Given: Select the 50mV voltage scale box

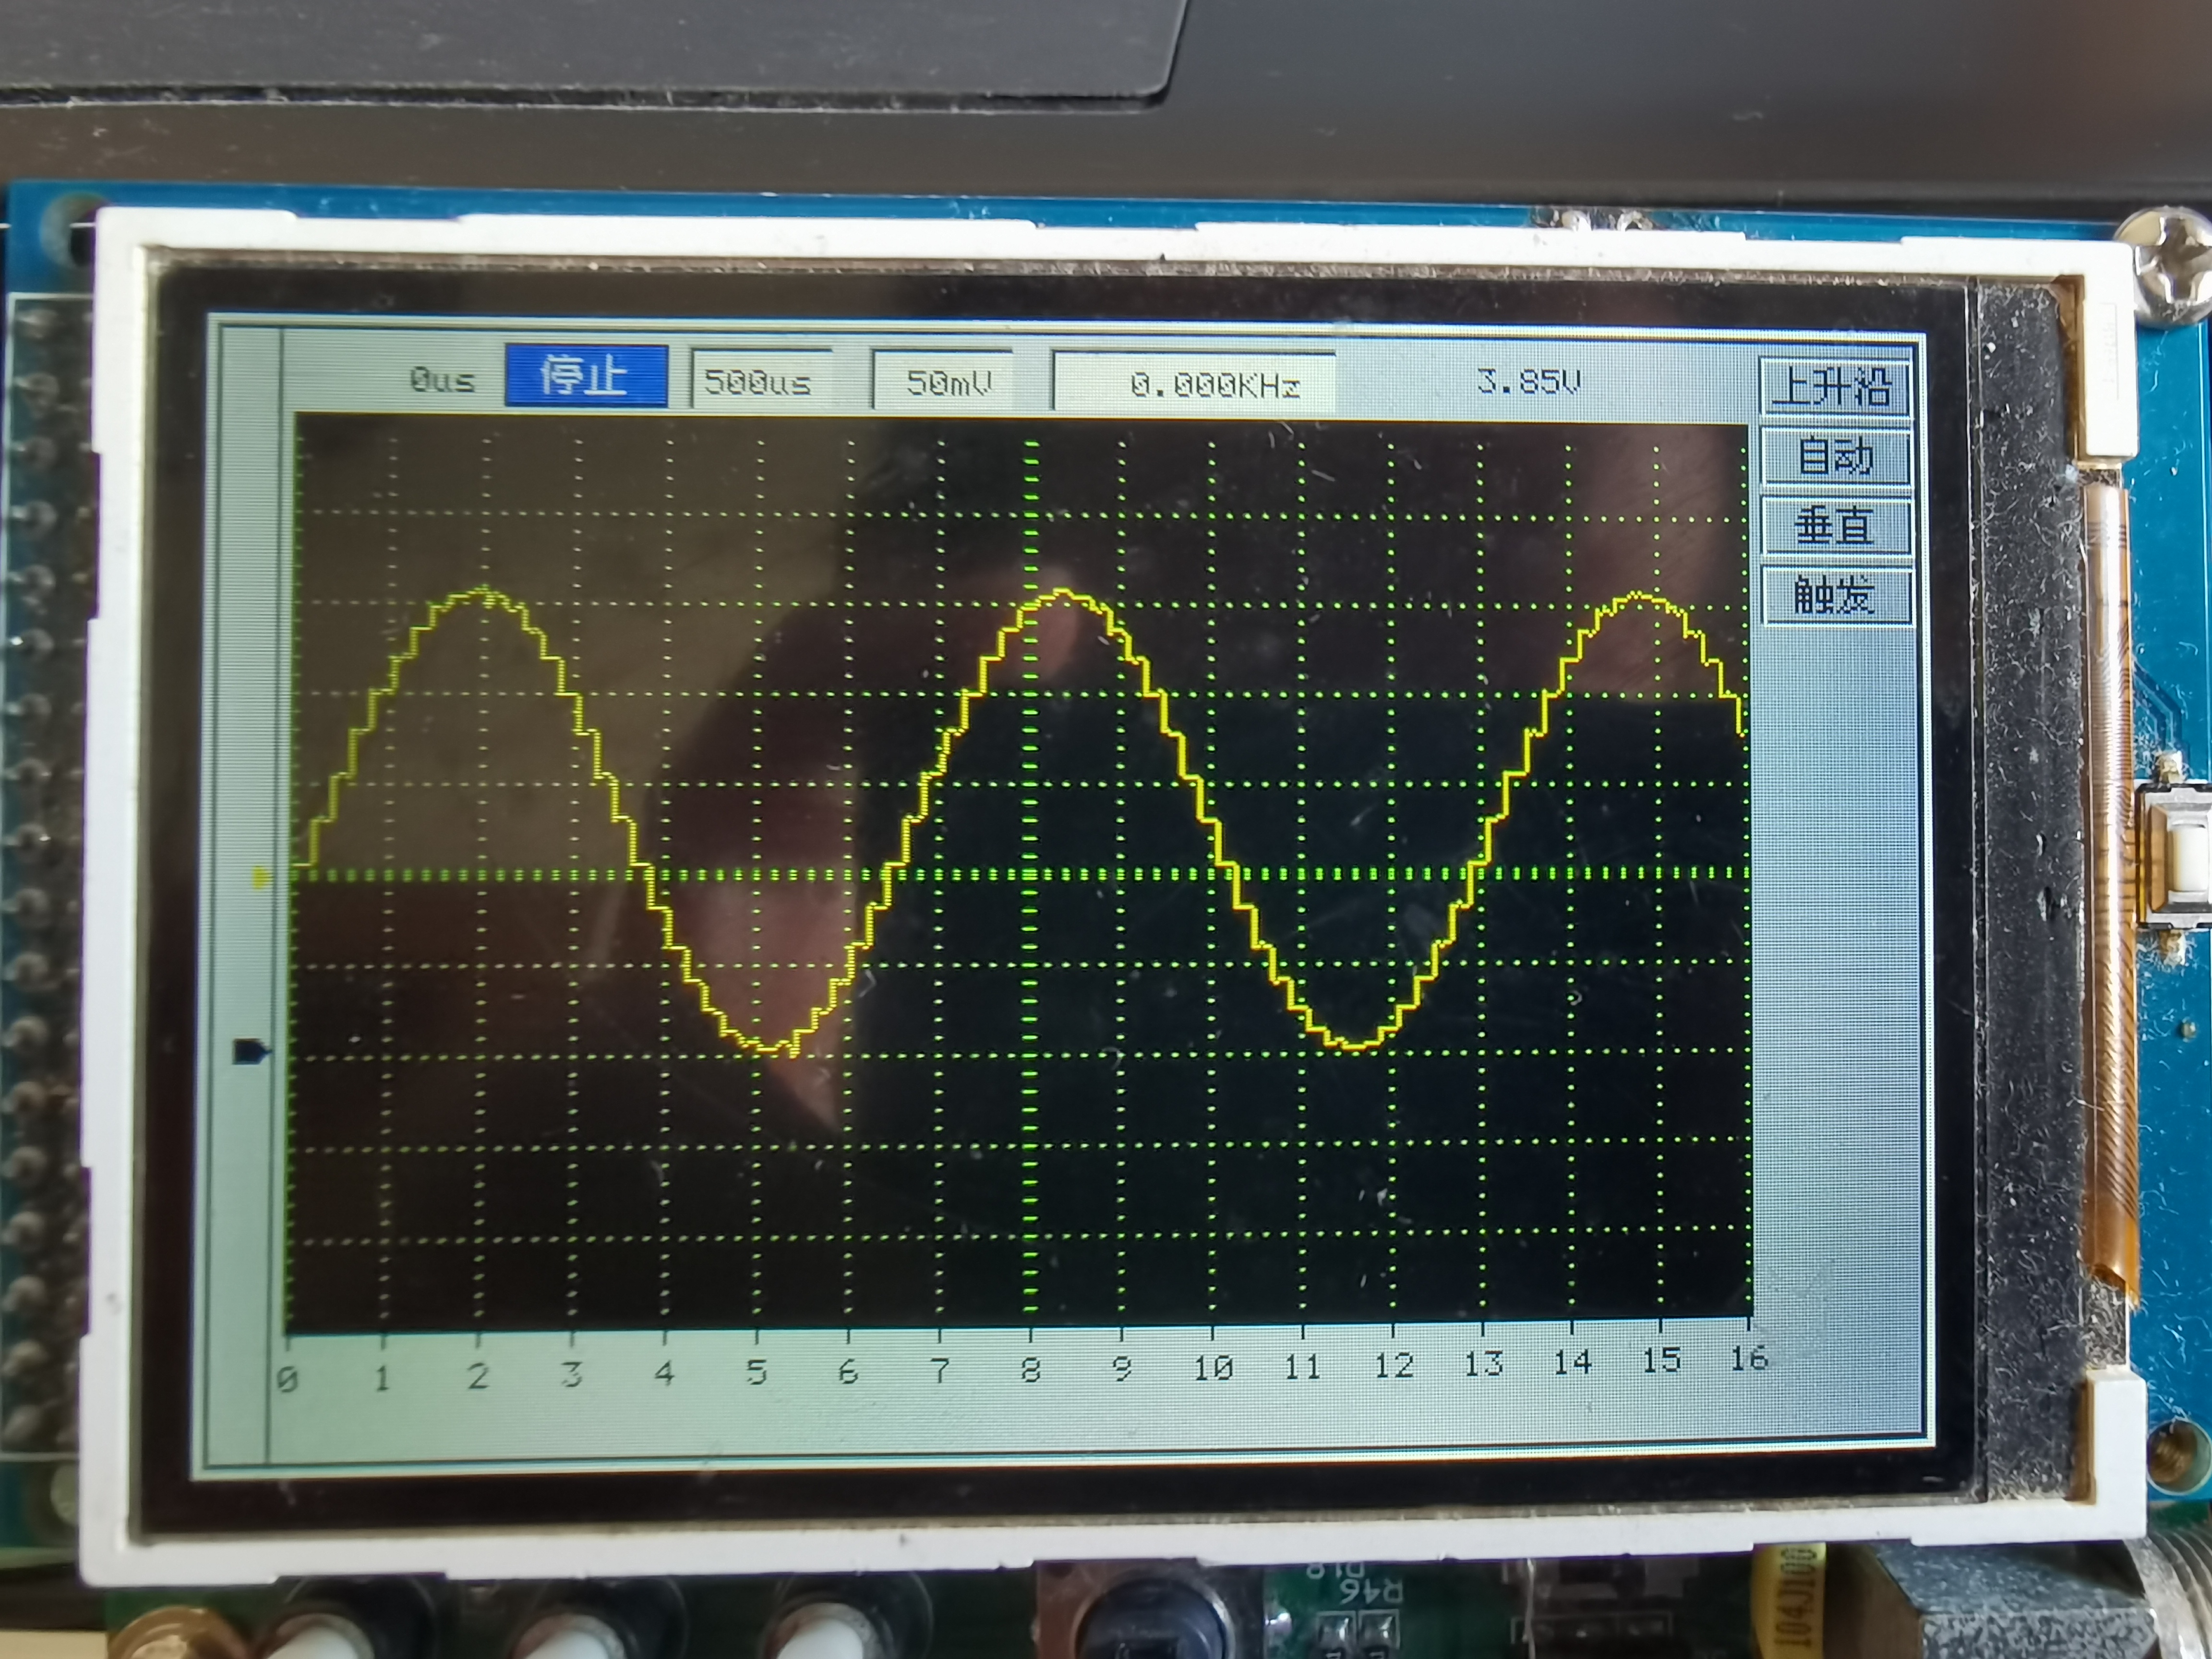Looking at the screenshot, I should 946,381.
